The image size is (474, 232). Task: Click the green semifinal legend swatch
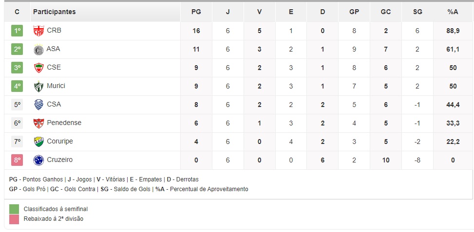click(x=14, y=209)
